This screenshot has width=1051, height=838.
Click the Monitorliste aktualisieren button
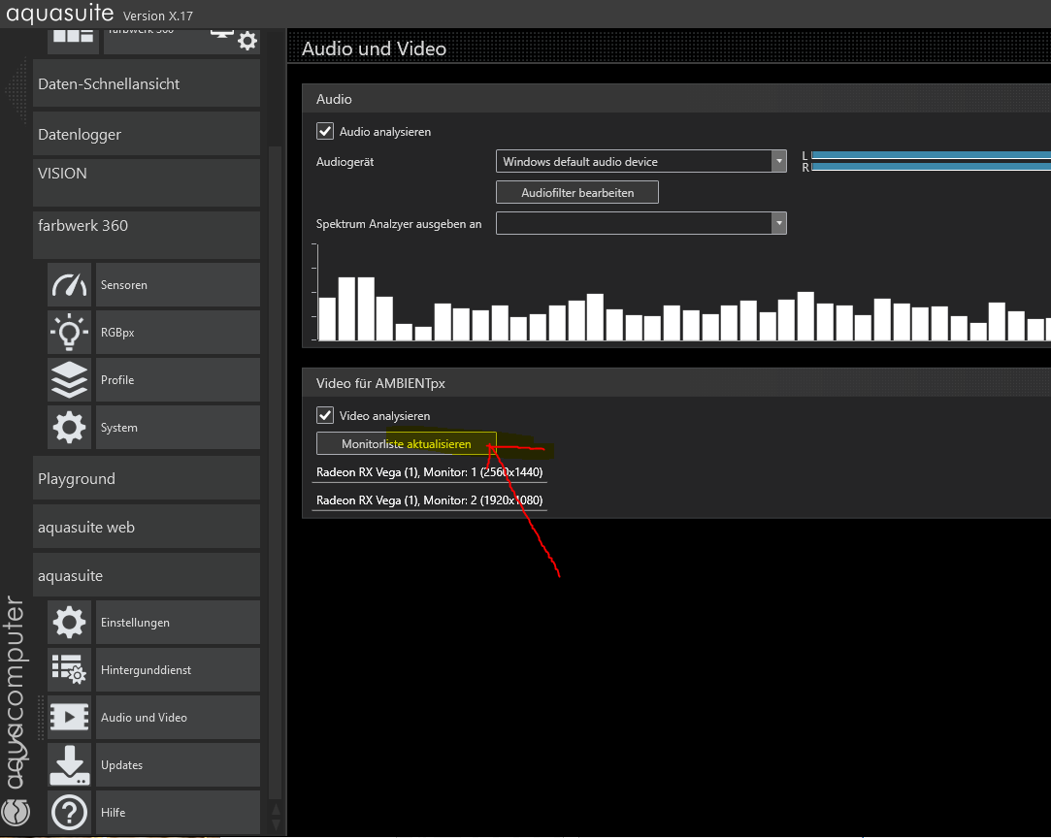coord(407,443)
